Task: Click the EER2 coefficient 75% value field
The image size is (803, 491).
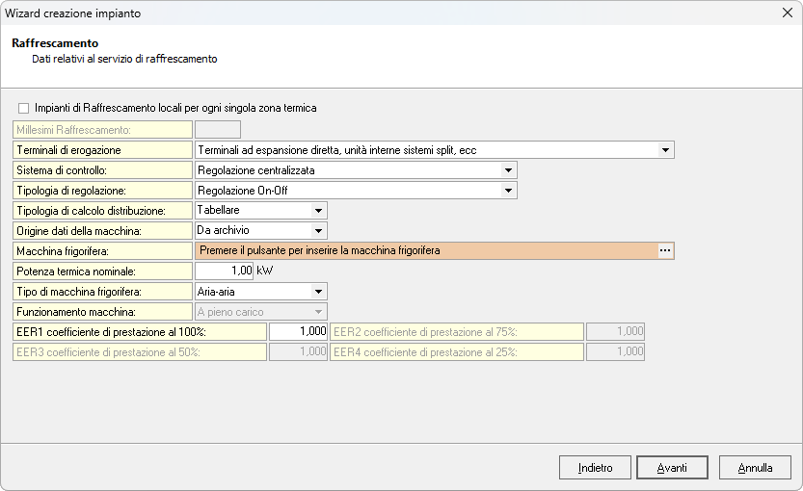Action: coord(615,331)
